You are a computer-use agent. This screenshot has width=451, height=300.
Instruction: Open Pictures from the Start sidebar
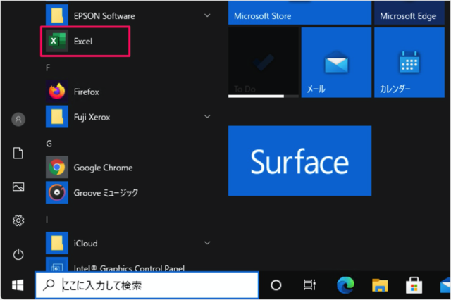[18, 187]
